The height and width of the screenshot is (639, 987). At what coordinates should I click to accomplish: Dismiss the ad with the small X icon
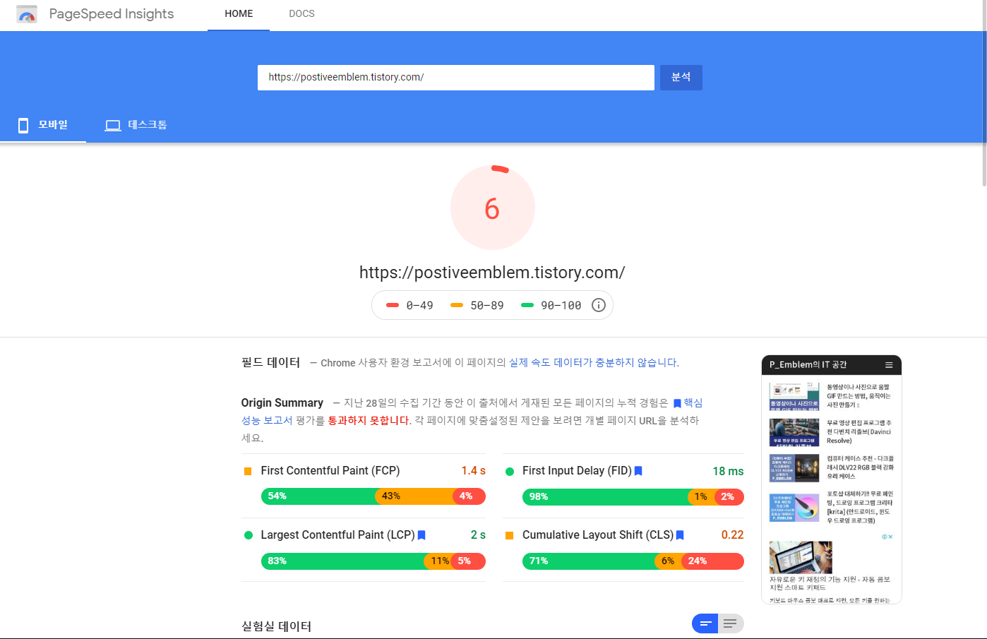click(890, 537)
